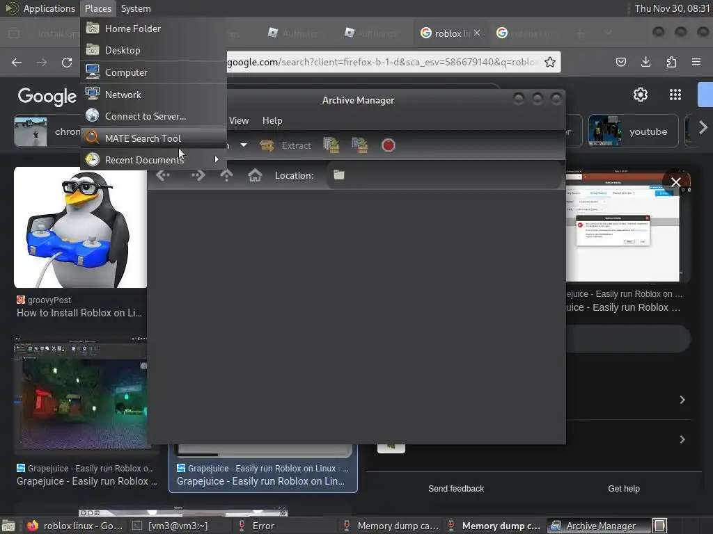The image size is (713, 534).
Task: Open Help menu in Archive Manager
Action: pyautogui.click(x=272, y=120)
